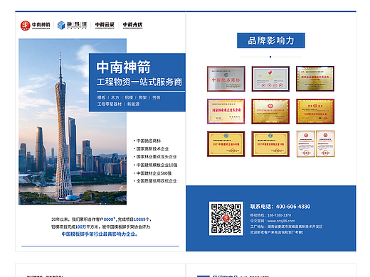Open the 高新技术企业 certificate plaque
Viewport: 370px width, 277px height.
pyautogui.click(x=270, y=79)
